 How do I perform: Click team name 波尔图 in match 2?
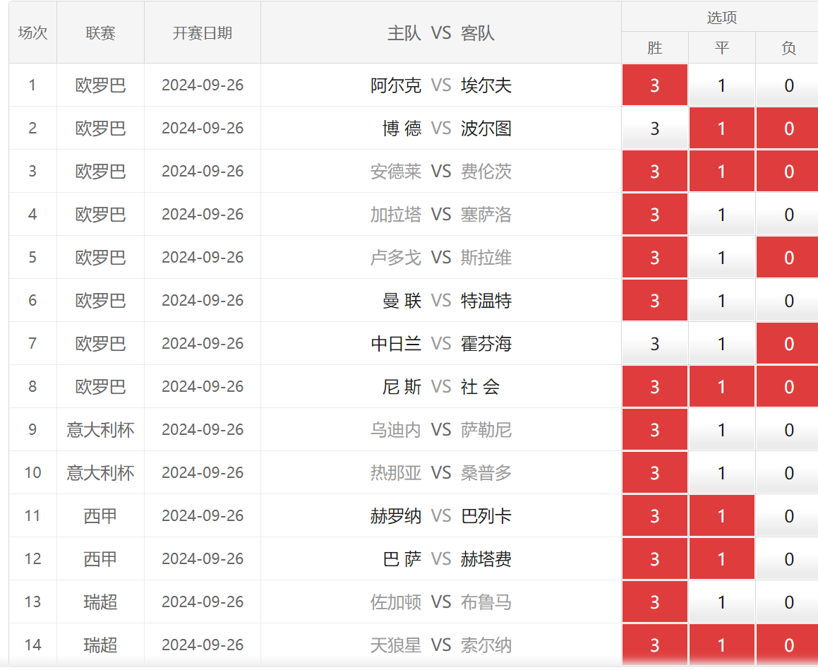tap(486, 128)
